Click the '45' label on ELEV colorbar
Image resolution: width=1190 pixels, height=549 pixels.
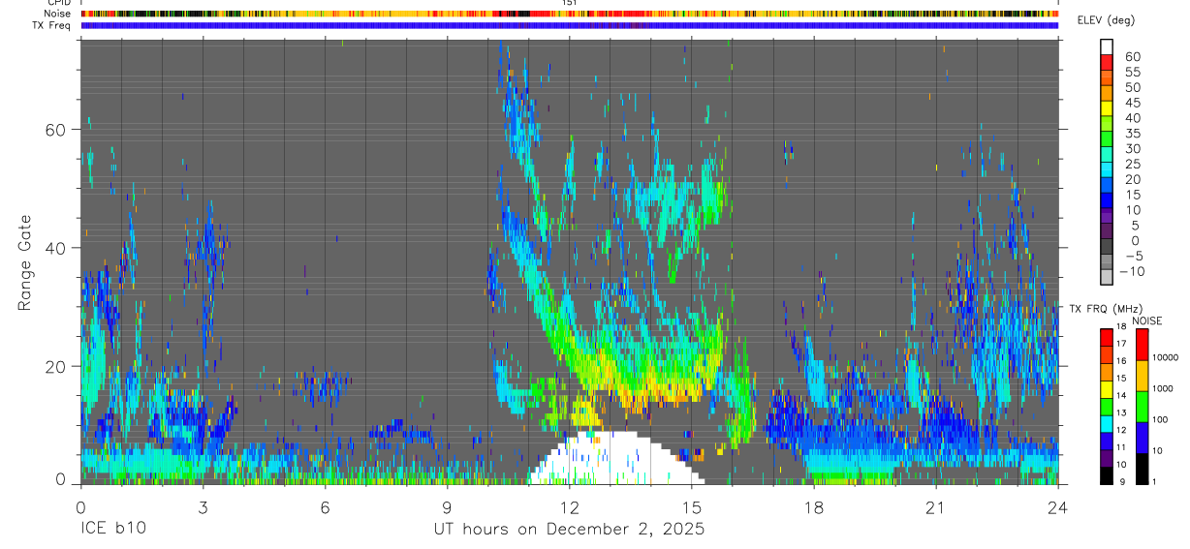1132,103
